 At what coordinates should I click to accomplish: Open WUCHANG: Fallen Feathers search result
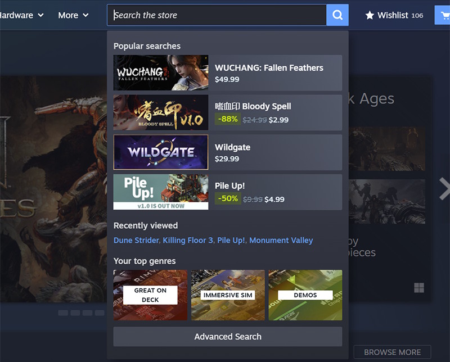tap(228, 73)
